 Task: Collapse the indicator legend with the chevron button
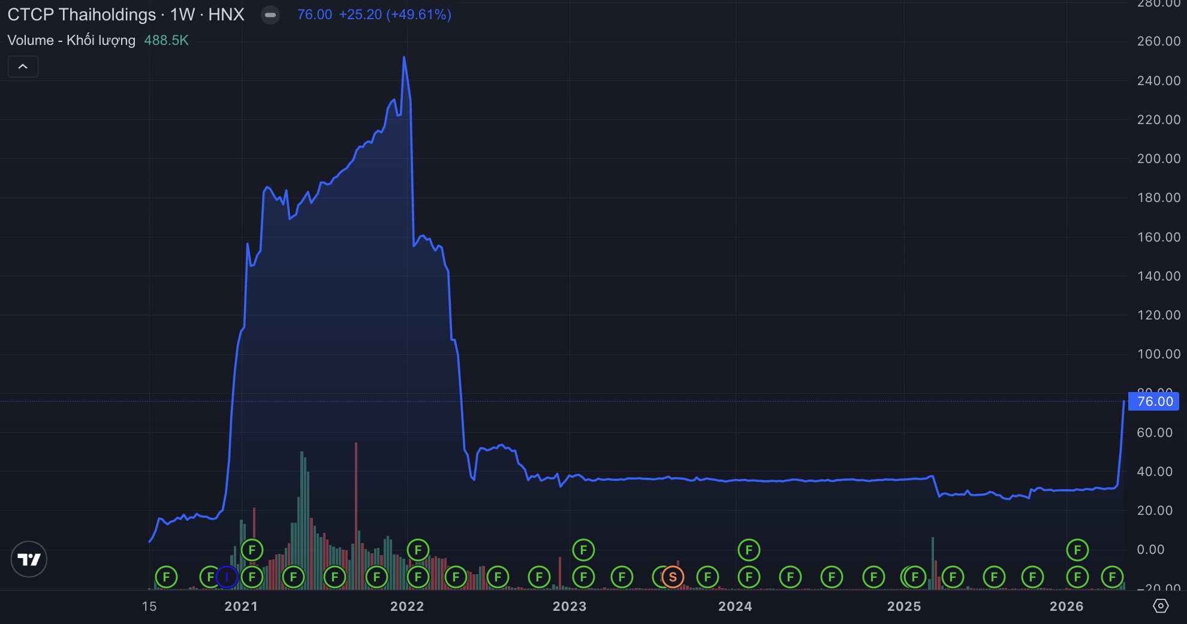coord(23,67)
